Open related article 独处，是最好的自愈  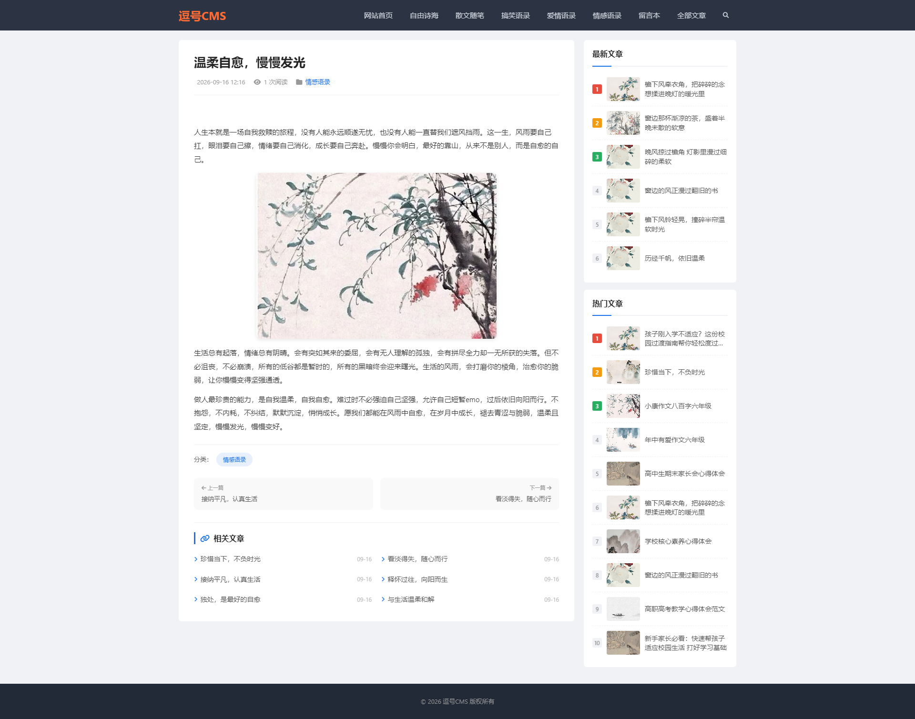231,599
